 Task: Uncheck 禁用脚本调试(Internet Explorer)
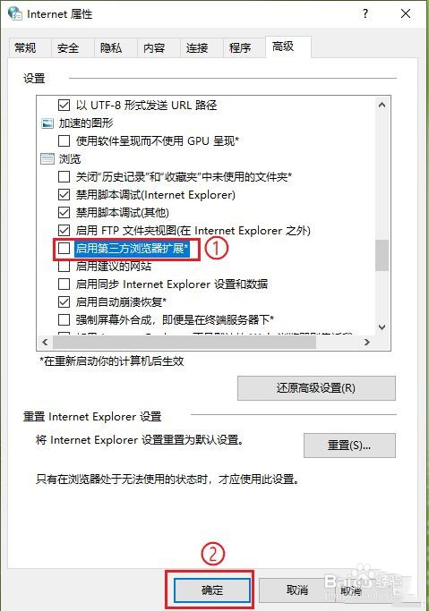tap(64, 194)
